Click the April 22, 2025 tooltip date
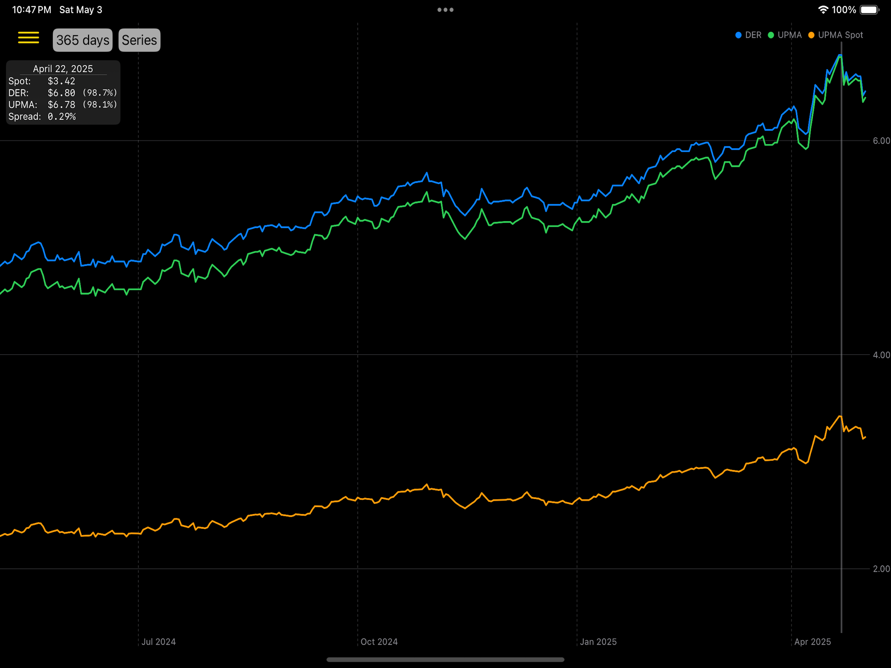Image resolution: width=891 pixels, height=668 pixels. 63,69
